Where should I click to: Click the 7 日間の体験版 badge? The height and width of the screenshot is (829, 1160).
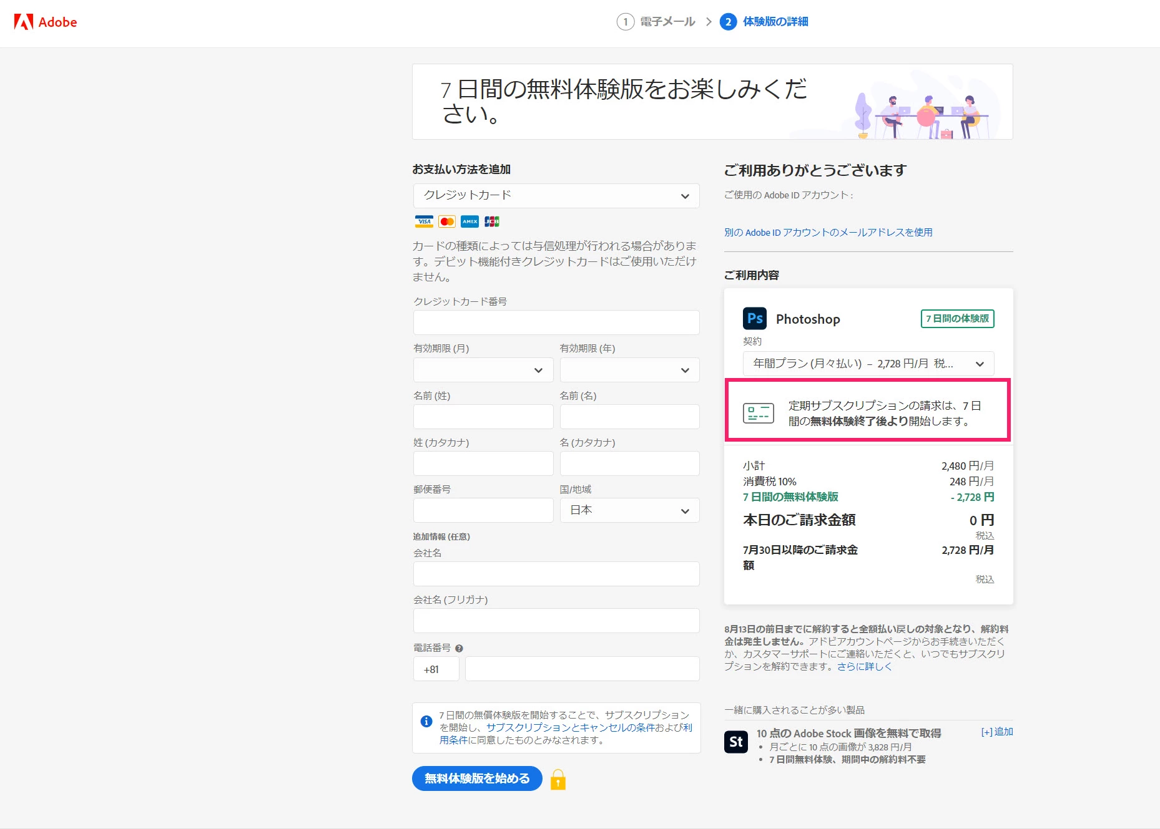958,319
